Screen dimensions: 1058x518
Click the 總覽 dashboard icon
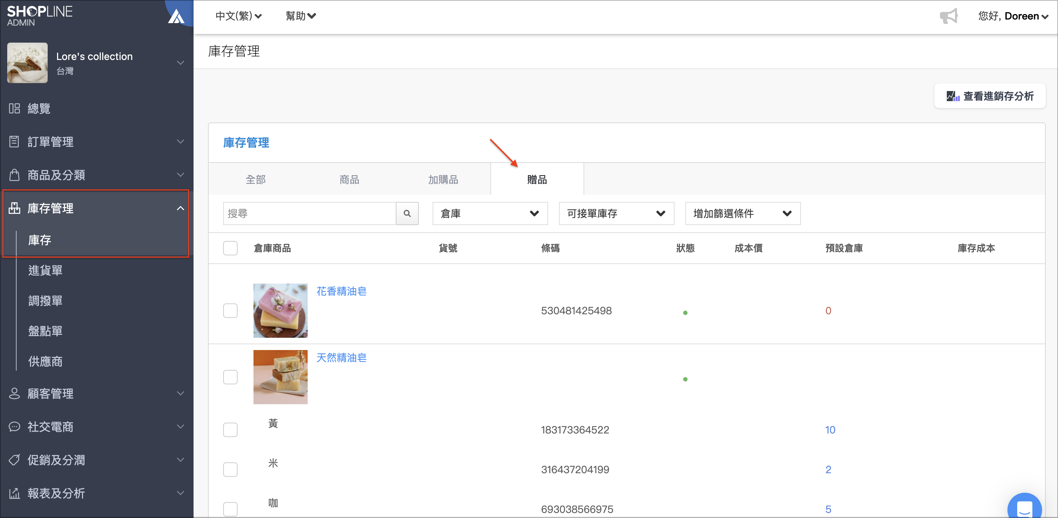coord(14,108)
